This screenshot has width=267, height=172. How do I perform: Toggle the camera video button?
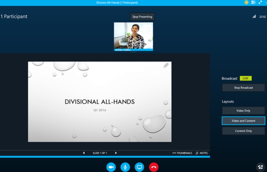pyautogui.click(x=111, y=167)
